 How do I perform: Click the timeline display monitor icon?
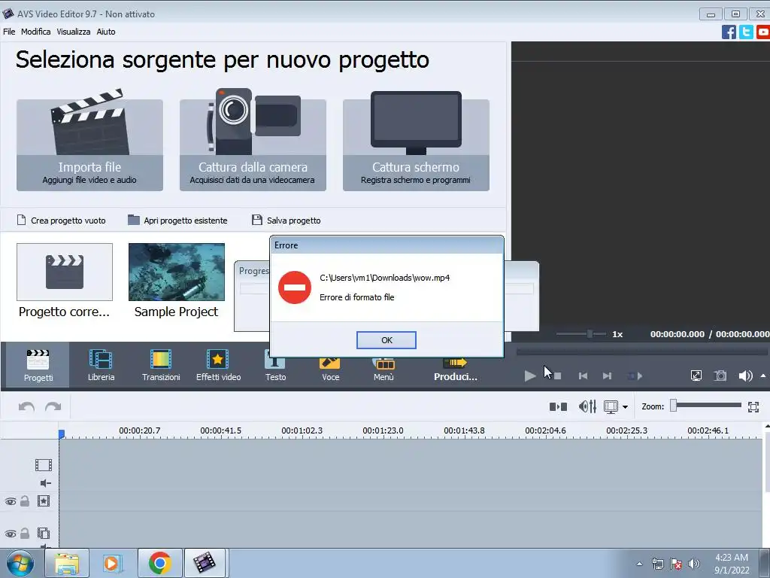click(x=611, y=407)
